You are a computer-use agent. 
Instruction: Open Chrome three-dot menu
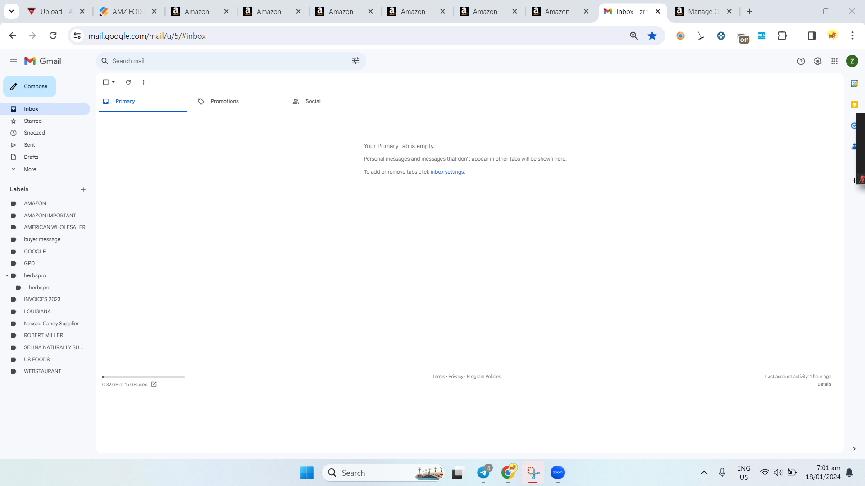[852, 36]
